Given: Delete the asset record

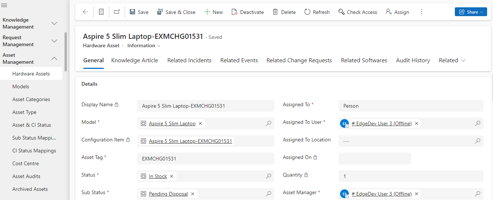Looking at the screenshot, I should (x=284, y=12).
